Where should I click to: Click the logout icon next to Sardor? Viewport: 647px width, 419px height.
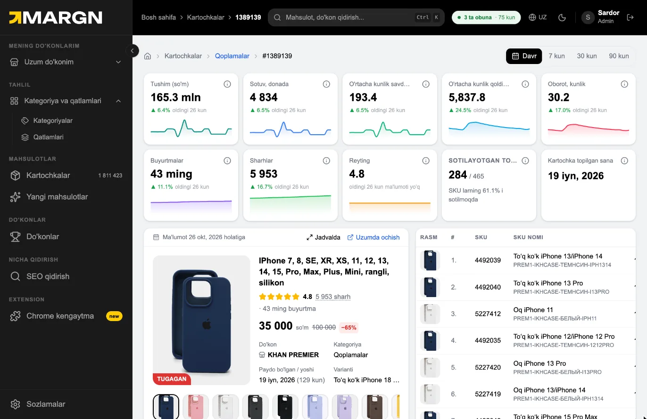tap(630, 17)
